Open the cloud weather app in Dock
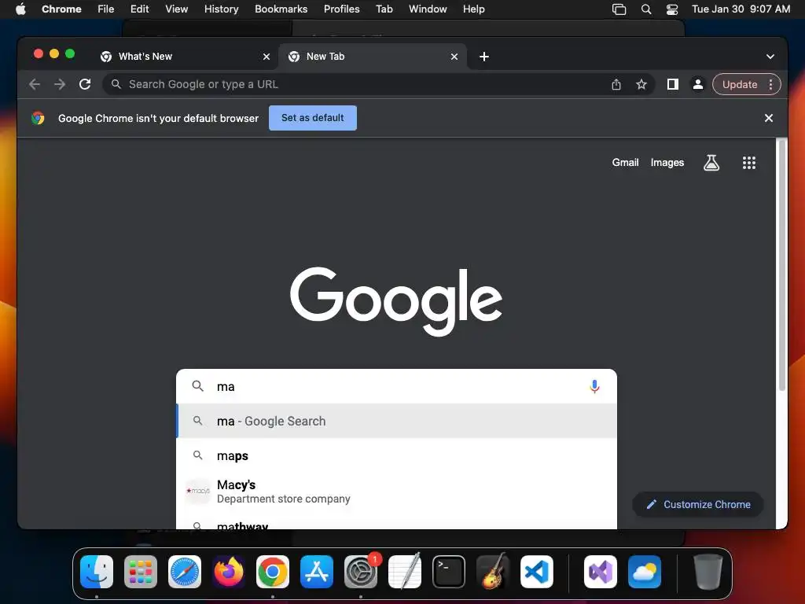The height and width of the screenshot is (604, 805). pyautogui.click(x=645, y=572)
